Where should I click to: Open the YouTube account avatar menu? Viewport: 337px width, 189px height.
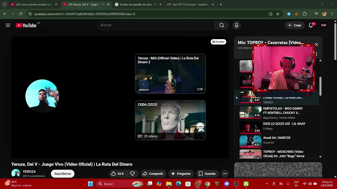(324, 25)
